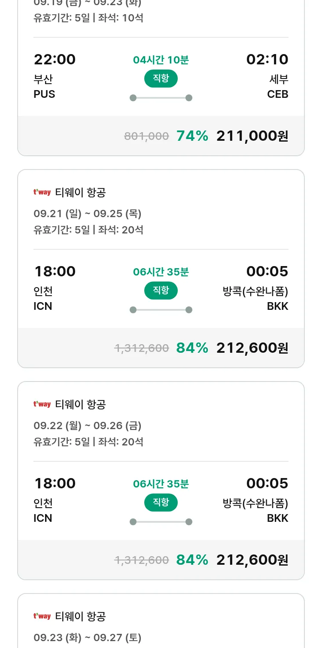The height and width of the screenshot is (648, 322).
Task: Click the 74% discount label
Action: coord(192,136)
